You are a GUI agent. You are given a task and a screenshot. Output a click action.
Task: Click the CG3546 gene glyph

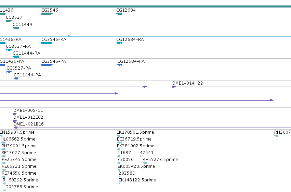(x=47, y=14)
